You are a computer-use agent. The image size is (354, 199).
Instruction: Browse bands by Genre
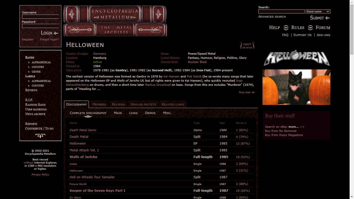click(36, 72)
